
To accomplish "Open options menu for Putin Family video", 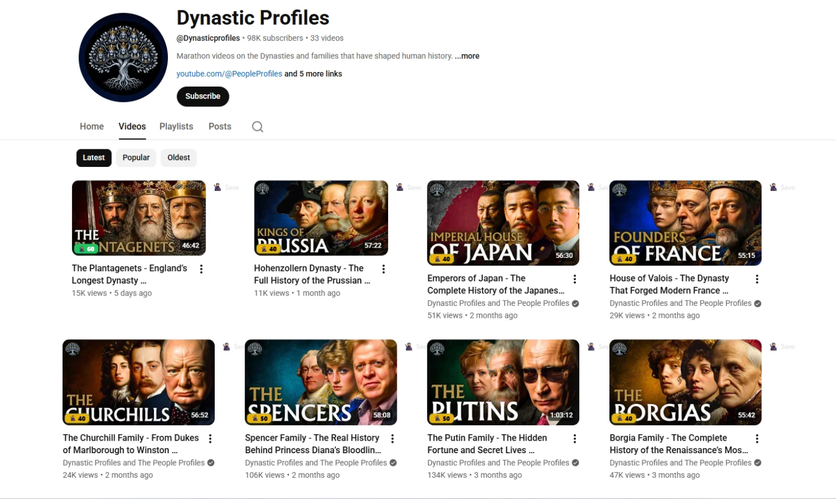I will click(x=575, y=438).
